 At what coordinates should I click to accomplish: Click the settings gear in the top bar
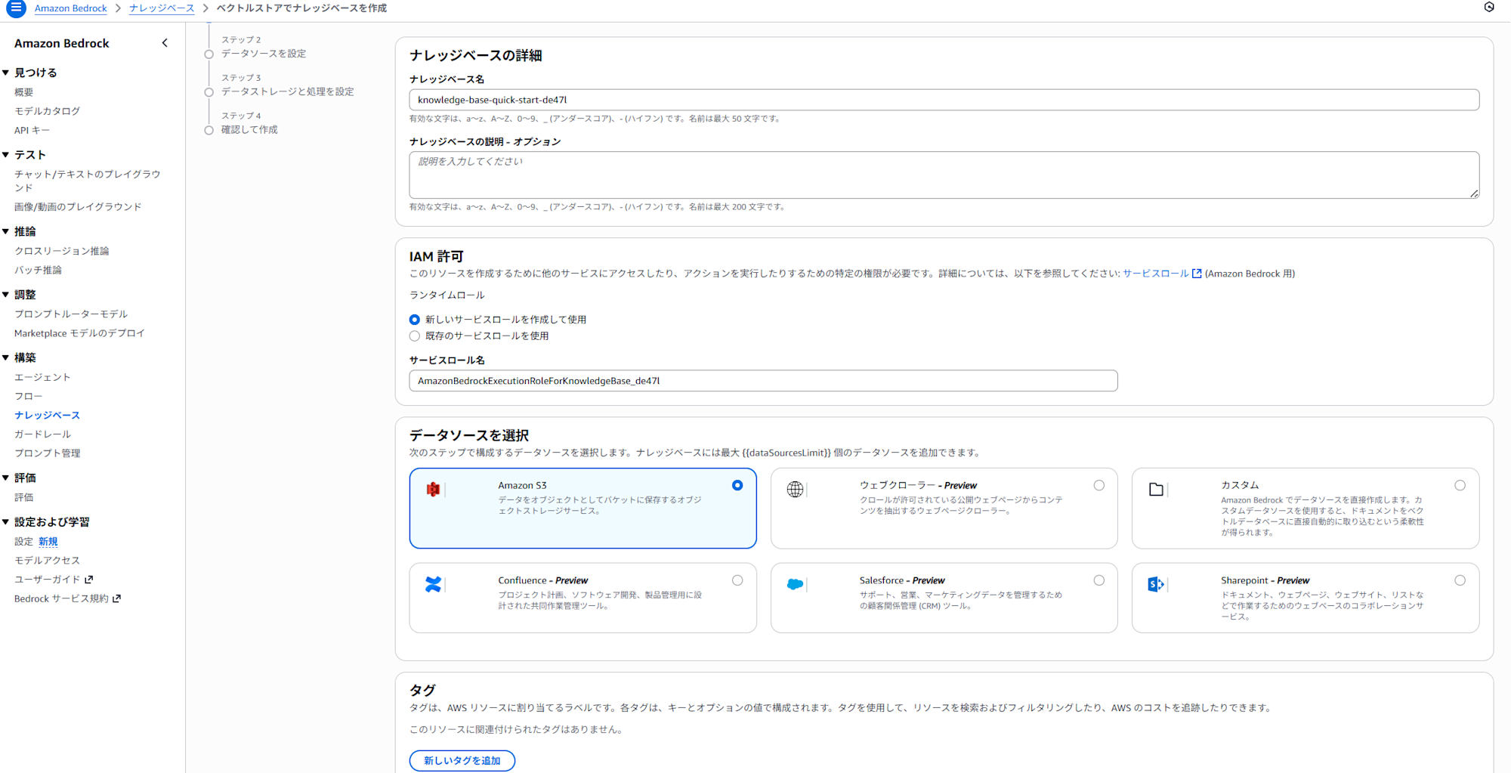click(1489, 7)
